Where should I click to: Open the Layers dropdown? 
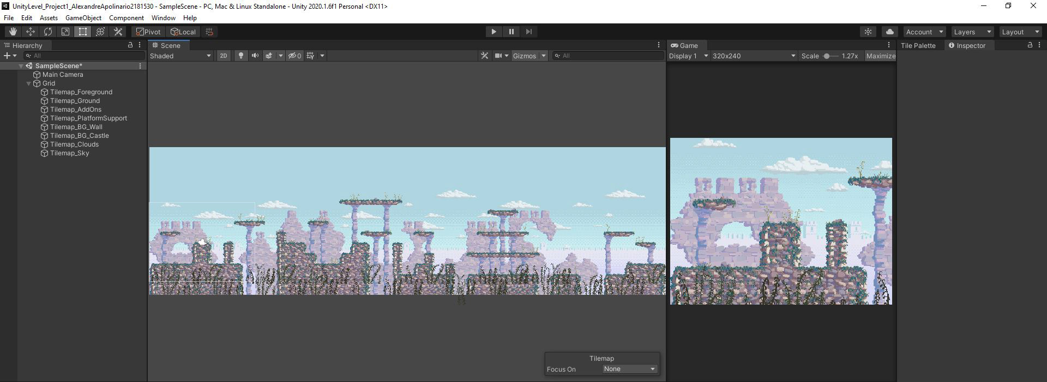(972, 32)
